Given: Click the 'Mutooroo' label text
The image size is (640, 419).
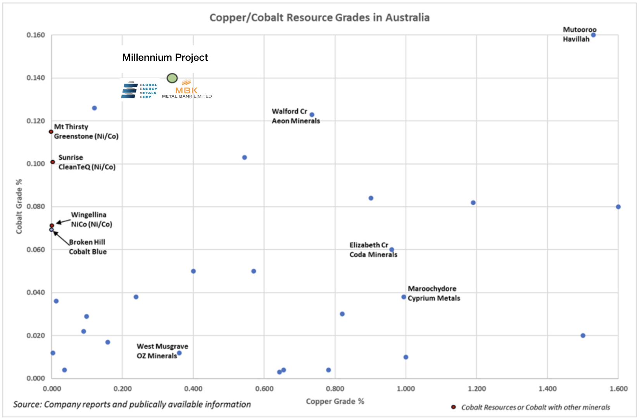Looking at the screenshot, I should click(x=580, y=30).
